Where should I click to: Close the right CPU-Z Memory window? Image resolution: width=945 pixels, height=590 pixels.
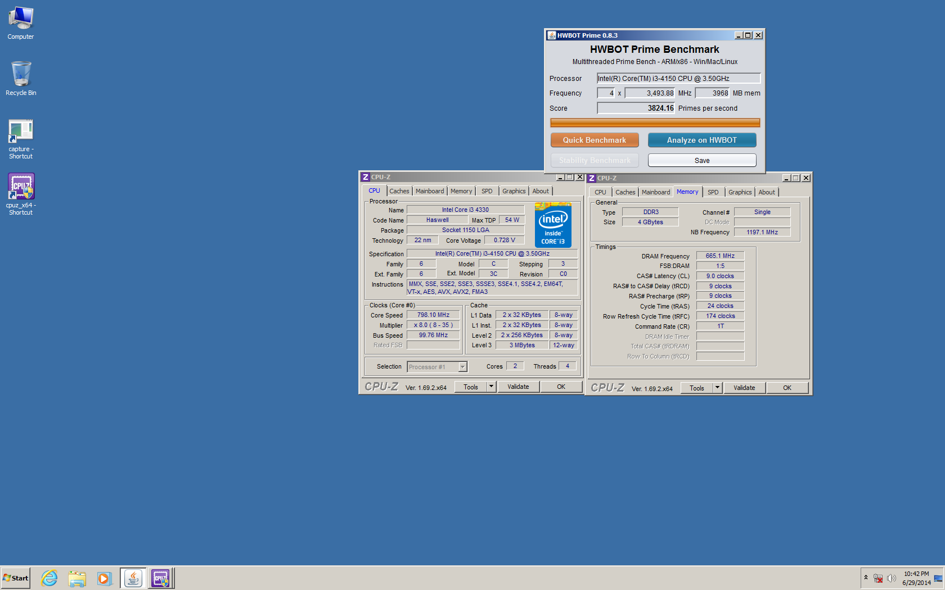pos(806,178)
